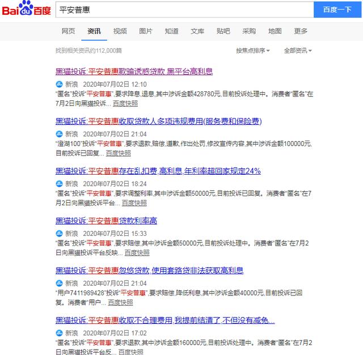This screenshot has height=355, width=363.
Task: Open result 平安普惠欺骗诱惑贷款 黑平台高利息
Action: click(134, 71)
